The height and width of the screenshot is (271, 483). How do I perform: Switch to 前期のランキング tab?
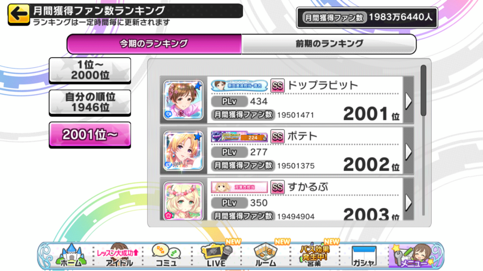pyautogui.click(x=329, y=44)
